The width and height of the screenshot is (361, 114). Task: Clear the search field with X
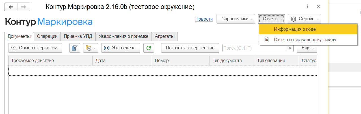289,48
